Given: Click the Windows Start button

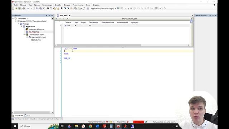Looking at the screenshot, I should tap(15, 126).
